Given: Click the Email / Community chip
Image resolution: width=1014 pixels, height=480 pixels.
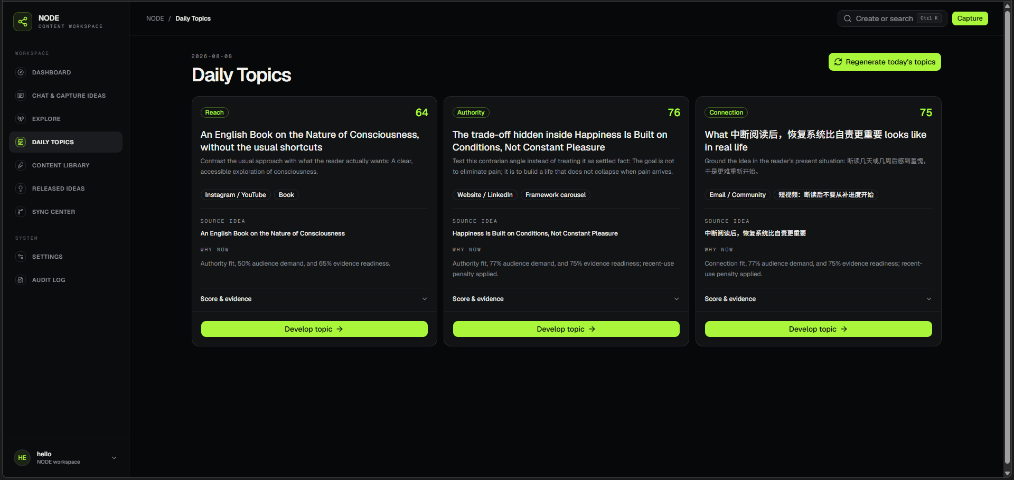Looking at the screenshot, I should coord(737,195).
